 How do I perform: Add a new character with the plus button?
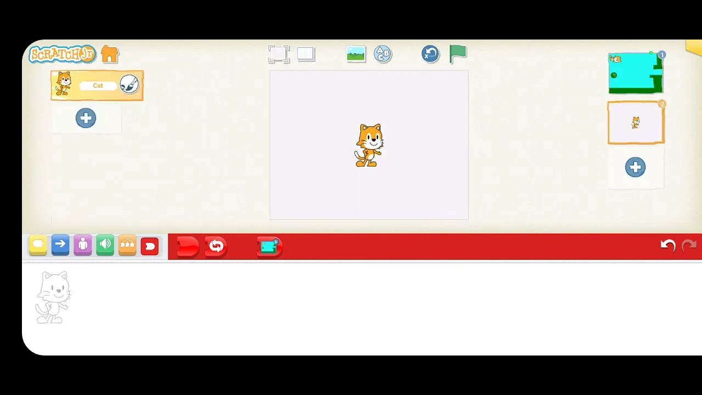[86, 118]
